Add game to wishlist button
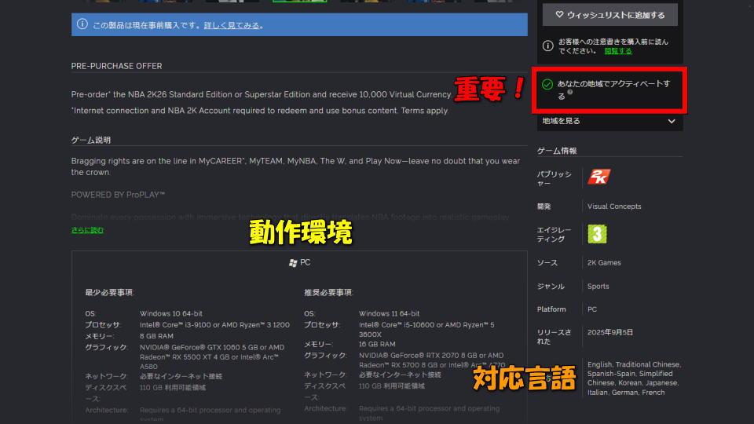This screenshot has height=424, width=754. 609,15
